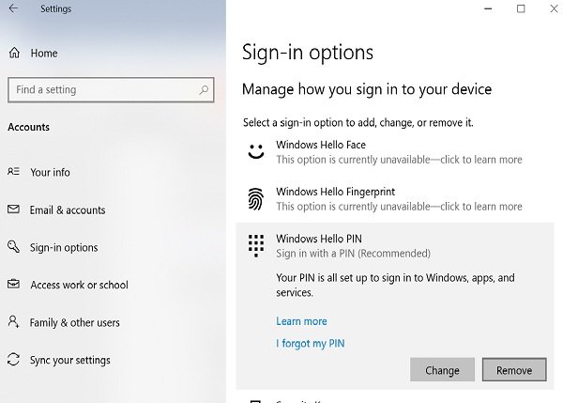This screenshot has width=563, height=403.
Task: Click the Home house icon
Action: pos(14,53)
